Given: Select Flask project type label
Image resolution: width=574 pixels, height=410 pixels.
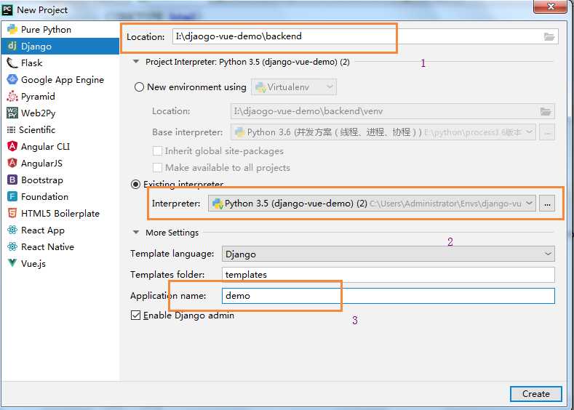Looking at the screenshot, I should 32,63.
